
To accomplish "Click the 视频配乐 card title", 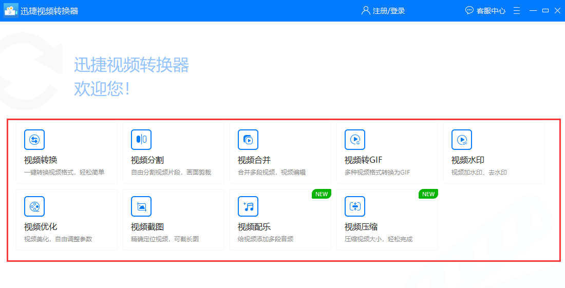I will 254,227.
